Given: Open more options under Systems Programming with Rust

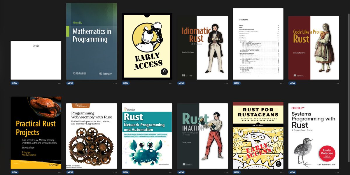Looking at the screenshot, I should 337,172.
